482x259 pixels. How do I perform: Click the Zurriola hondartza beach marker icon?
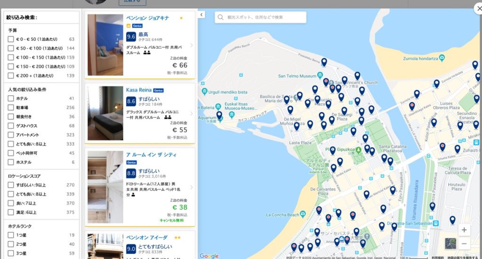click(442, 58)
